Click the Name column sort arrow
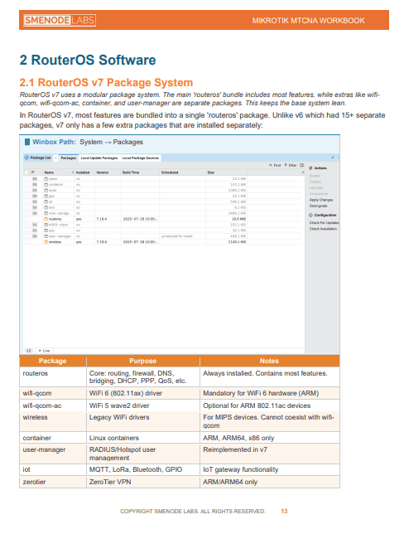The image size is (409, 534). pyautogui.click(x=72, y=172)
